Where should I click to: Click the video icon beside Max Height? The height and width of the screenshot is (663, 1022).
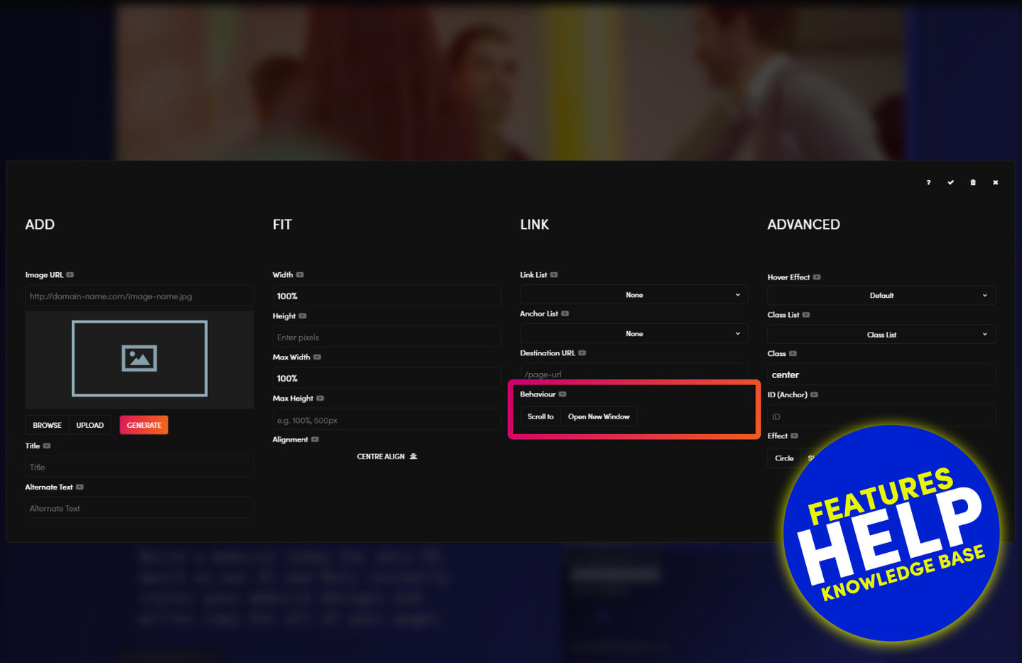tap(320, 399)
